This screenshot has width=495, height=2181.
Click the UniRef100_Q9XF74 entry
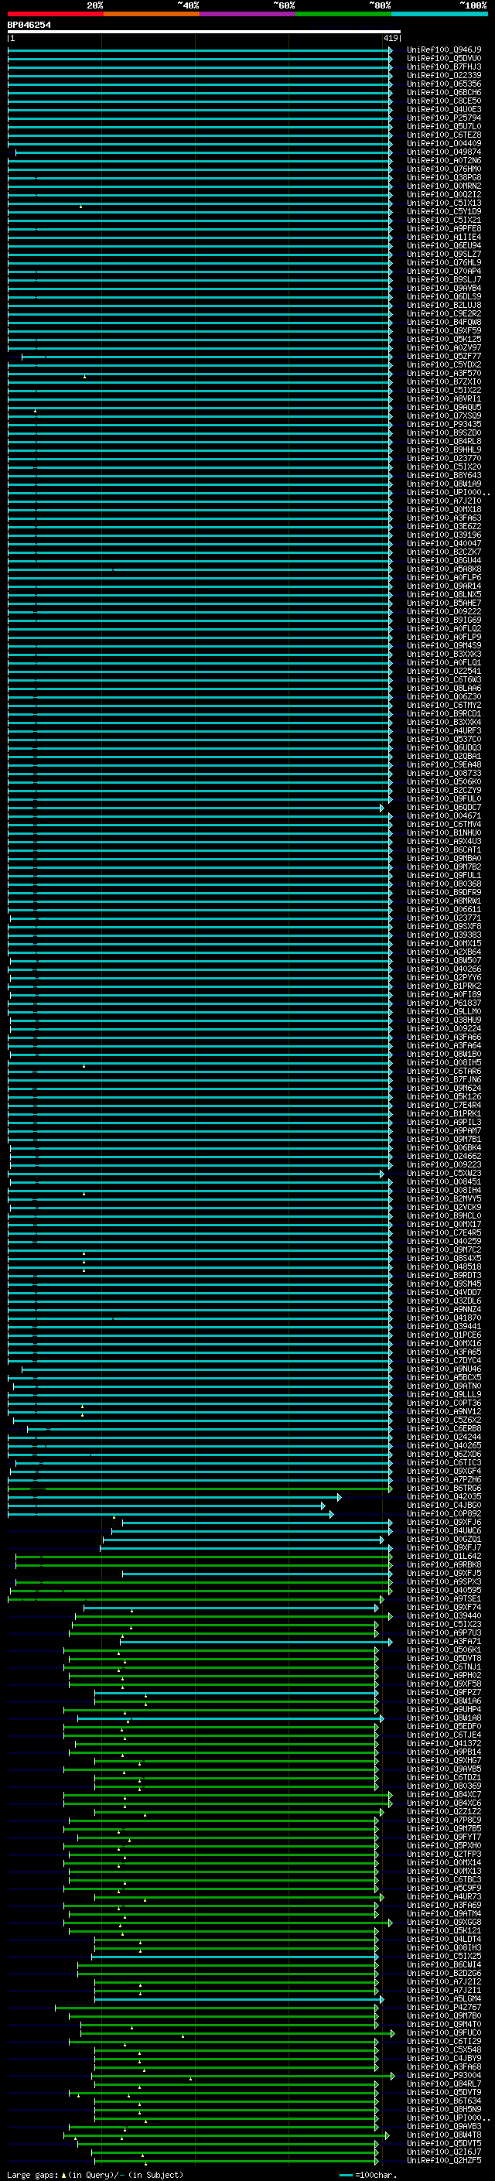click(443, 1607)
